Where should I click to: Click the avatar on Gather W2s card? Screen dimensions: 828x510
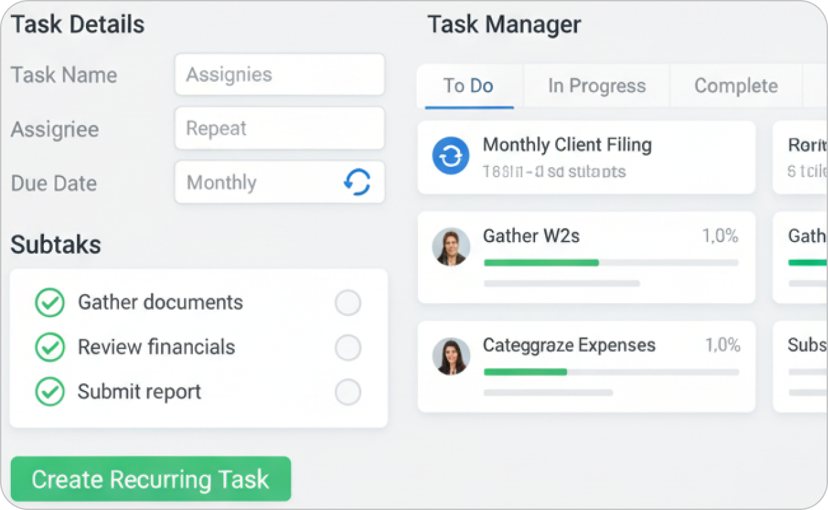tap(451, 247)
